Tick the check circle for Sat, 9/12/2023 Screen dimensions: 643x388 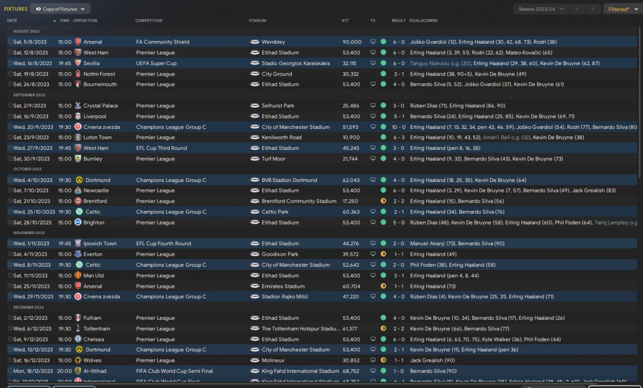tap(10, 339)
